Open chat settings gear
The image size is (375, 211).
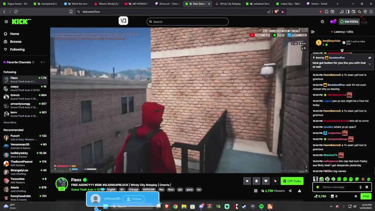356,196
